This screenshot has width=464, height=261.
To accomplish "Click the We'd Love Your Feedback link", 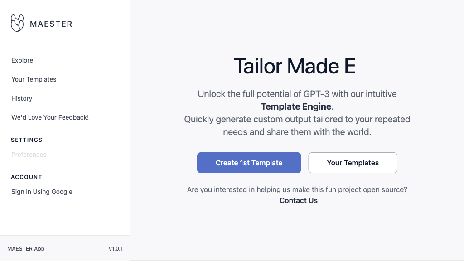I will point(50,117).
